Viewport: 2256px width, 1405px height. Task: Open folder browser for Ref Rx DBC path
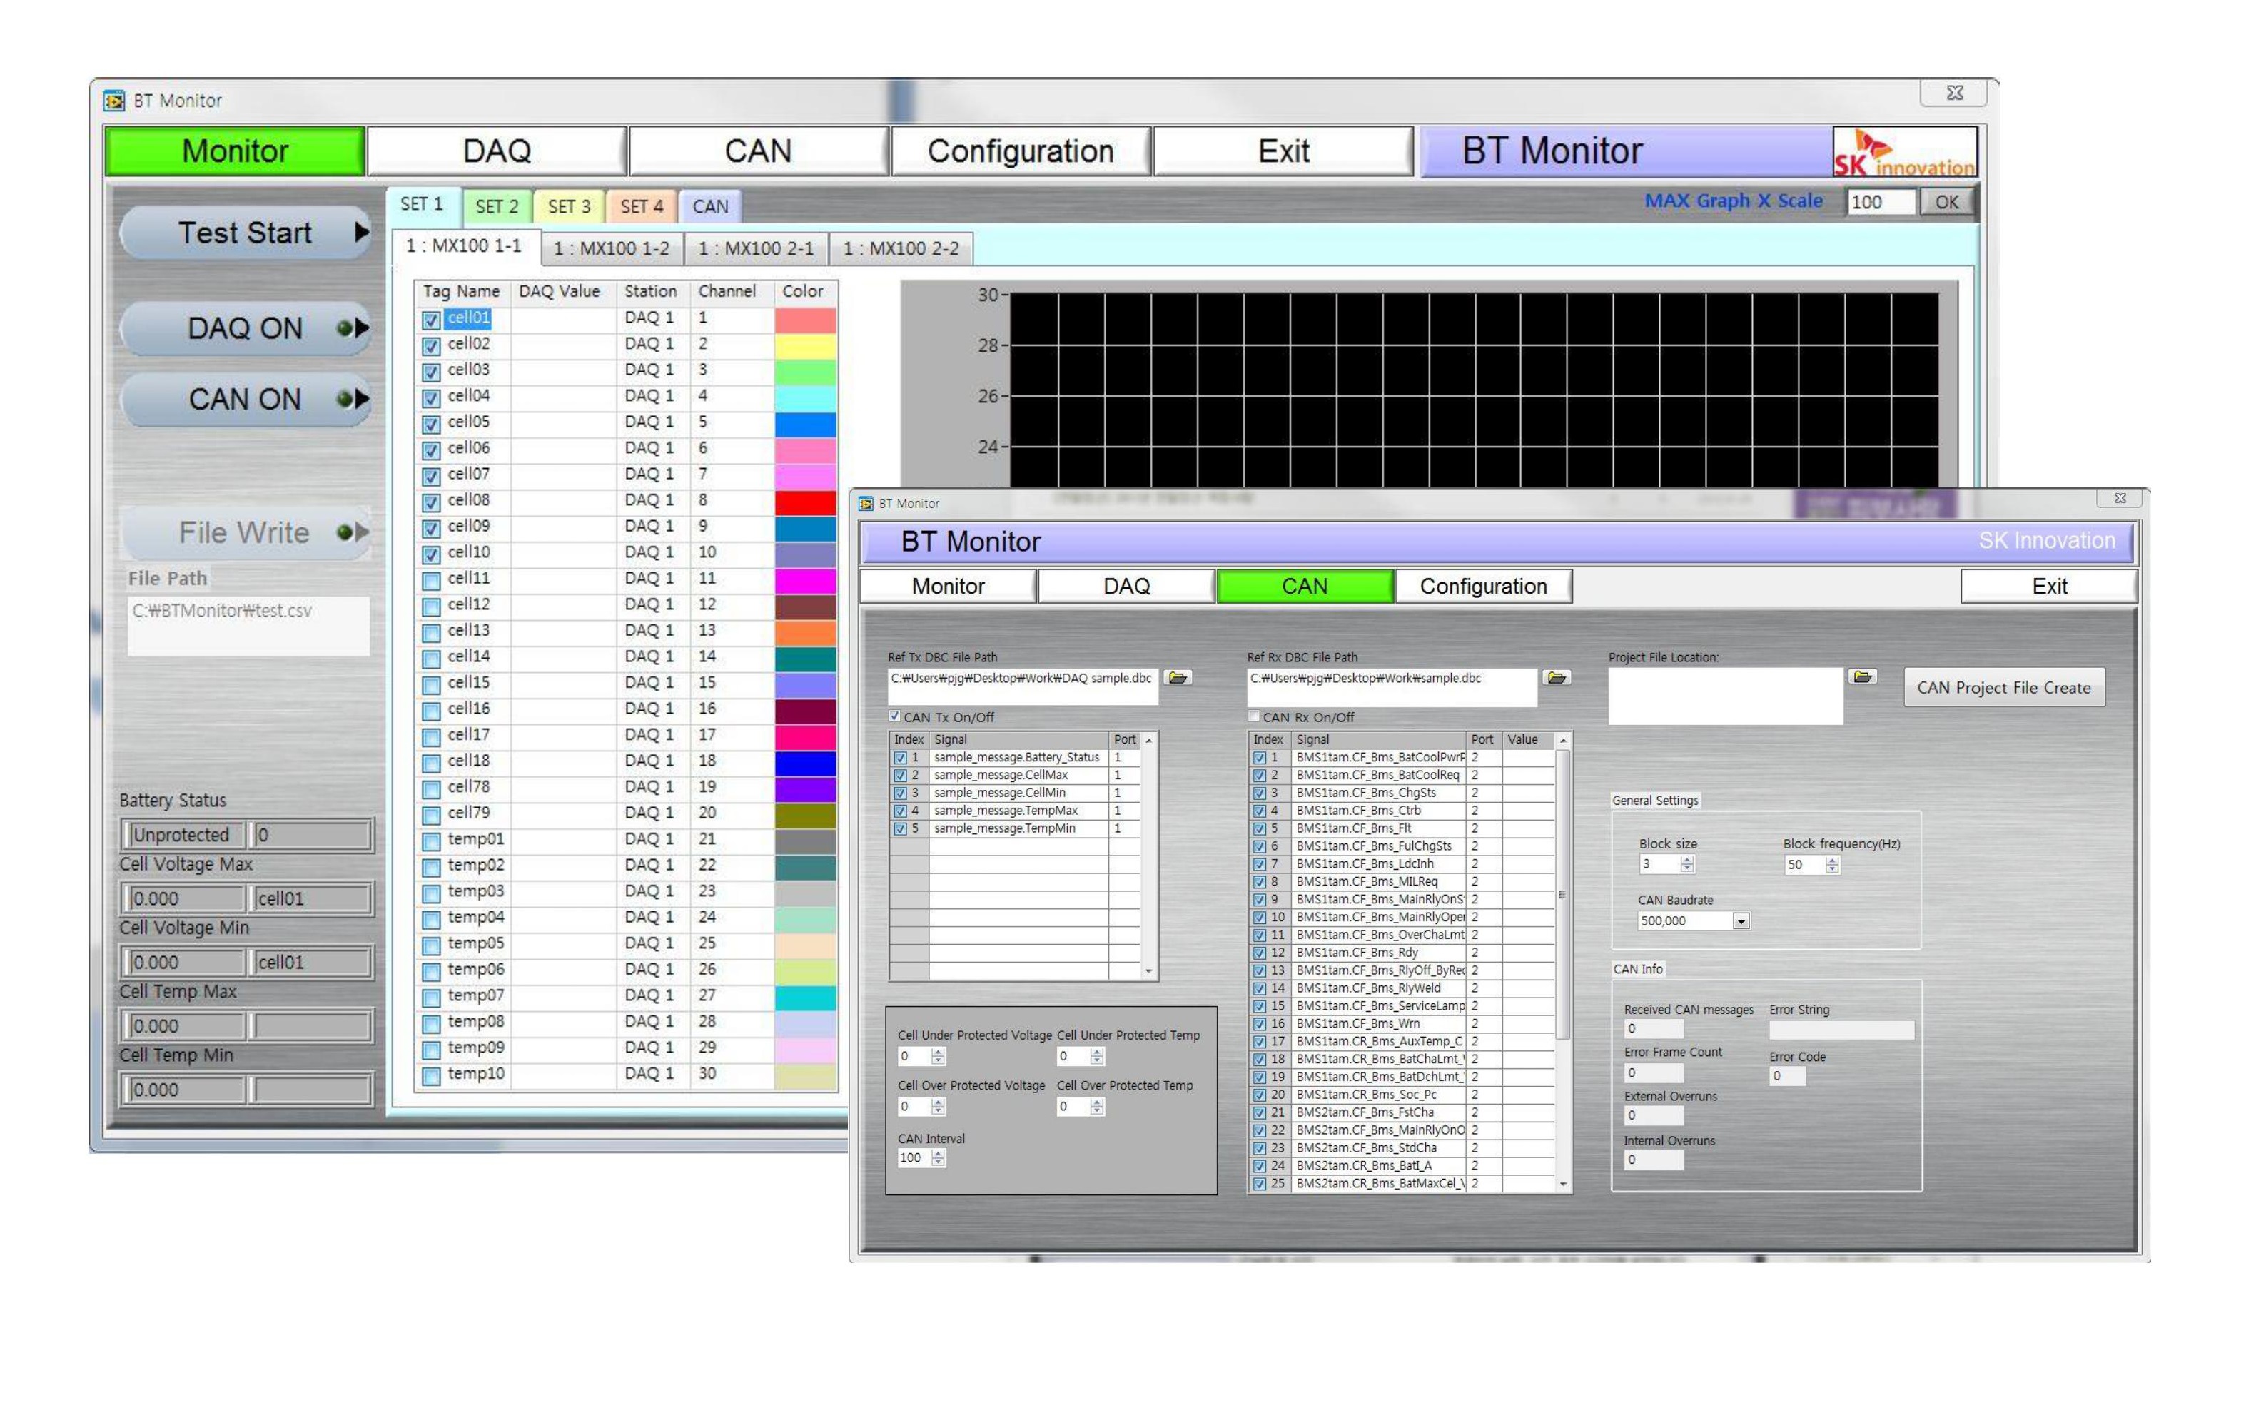coord(1557,677)
